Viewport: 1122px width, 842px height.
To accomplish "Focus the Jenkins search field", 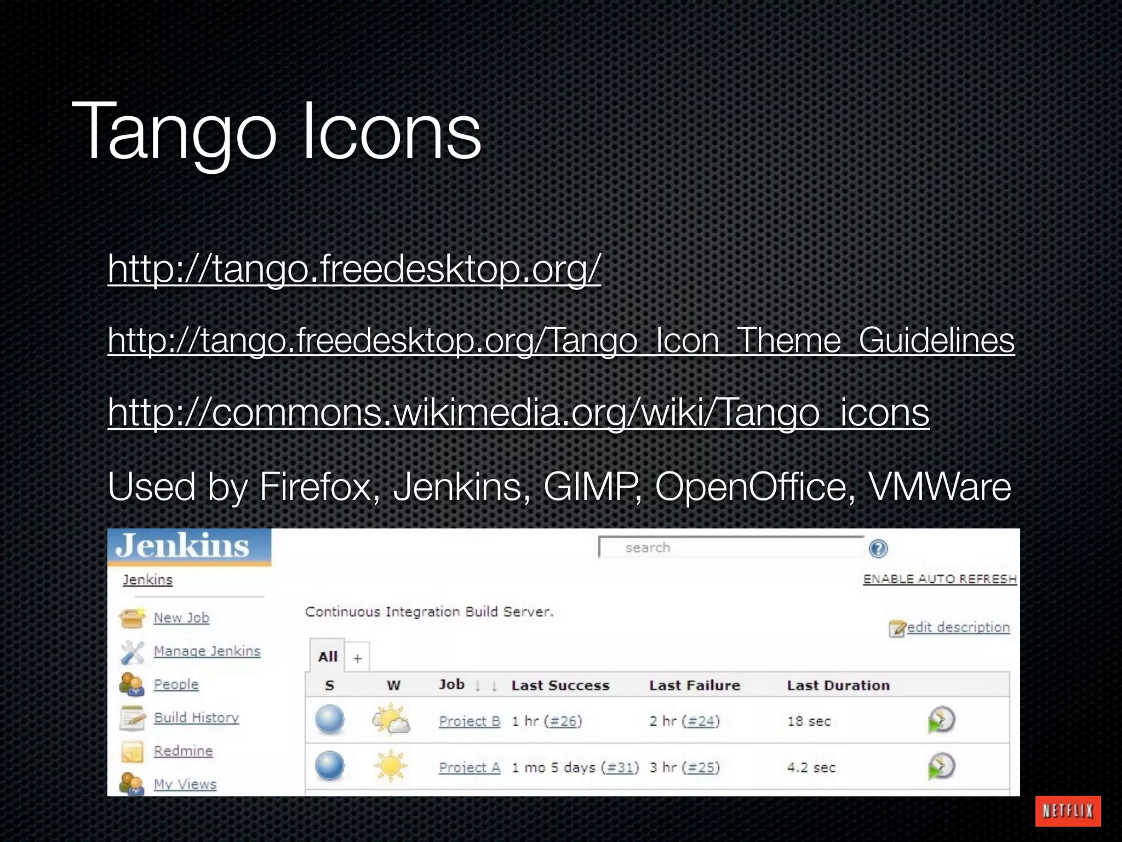I will pyautogui.click(x=732, y=547).
